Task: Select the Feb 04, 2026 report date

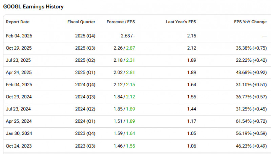Action: pos(19,36)
